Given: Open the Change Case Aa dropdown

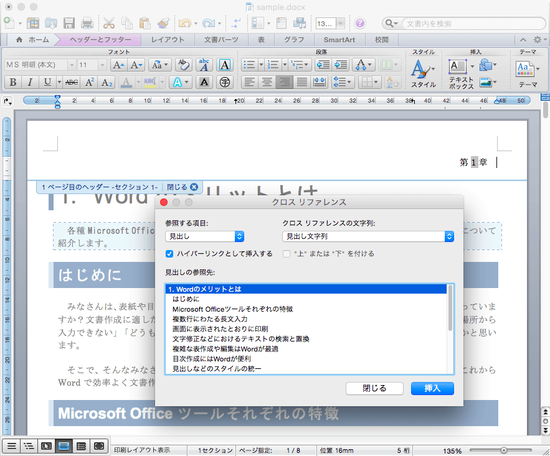Looking at the screenshot, I should 159,65.
